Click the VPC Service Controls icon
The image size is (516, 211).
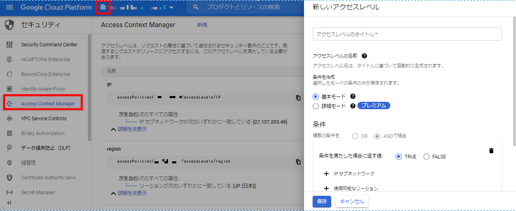tap(9, 119)
